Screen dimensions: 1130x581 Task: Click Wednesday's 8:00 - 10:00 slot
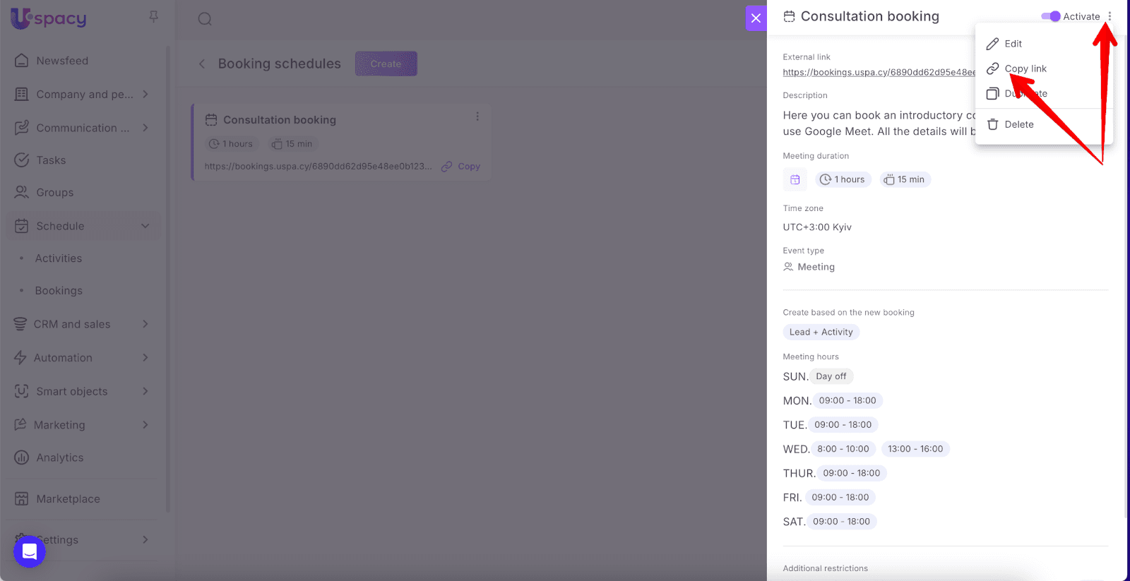pyautogui.click(x=843, y=449)
